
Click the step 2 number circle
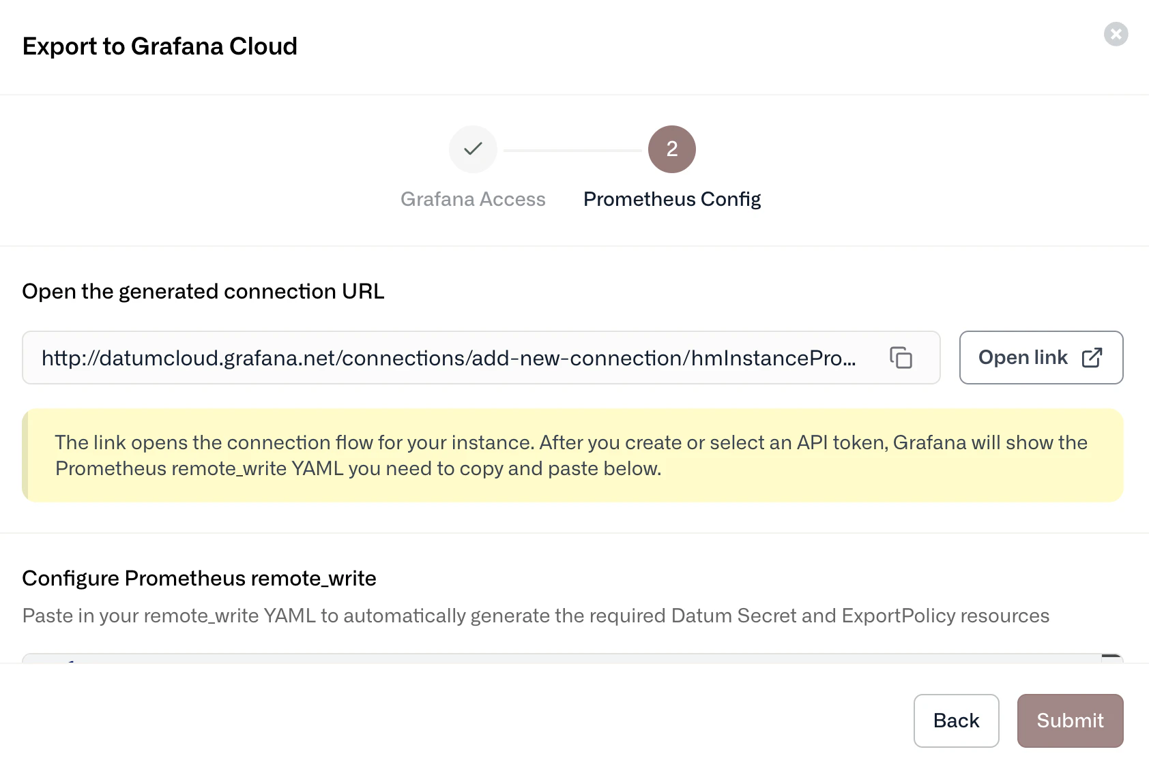click(672, 149)
